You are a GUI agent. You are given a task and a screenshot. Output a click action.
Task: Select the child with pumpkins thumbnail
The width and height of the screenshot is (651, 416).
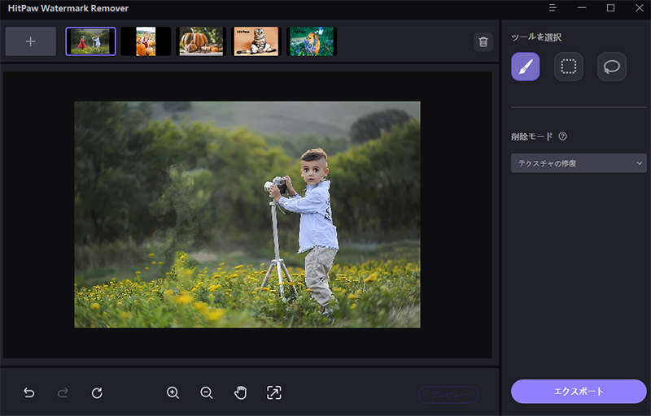(146, 41)
